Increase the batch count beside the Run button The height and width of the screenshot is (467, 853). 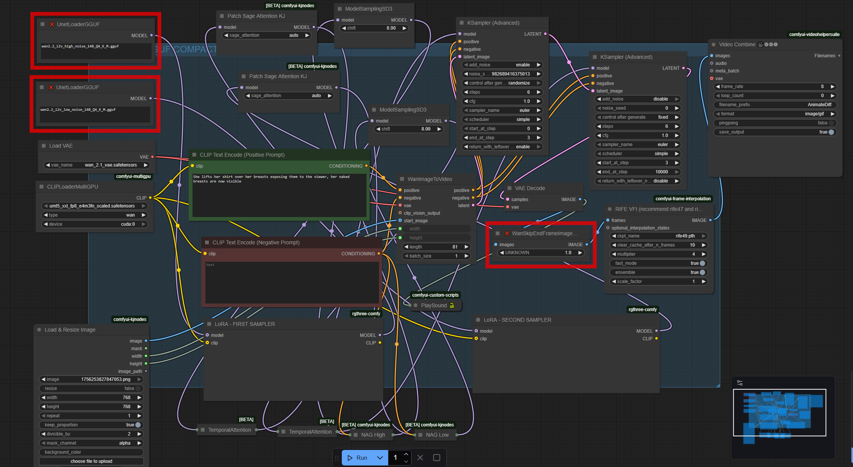[406, 454]
